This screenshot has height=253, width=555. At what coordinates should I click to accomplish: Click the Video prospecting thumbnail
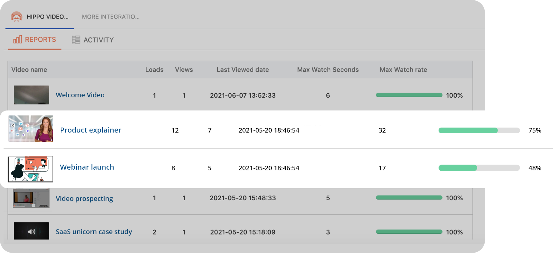(x=31, y=198)
